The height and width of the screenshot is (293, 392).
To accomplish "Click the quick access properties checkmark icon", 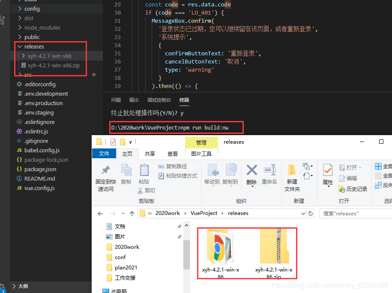I will (x=113, y=142).
